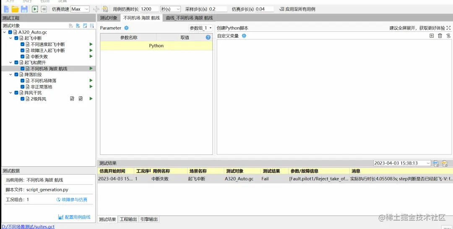
Task: Run the 故障注入起飞中断 case play arrow
Action: [91, 51]
